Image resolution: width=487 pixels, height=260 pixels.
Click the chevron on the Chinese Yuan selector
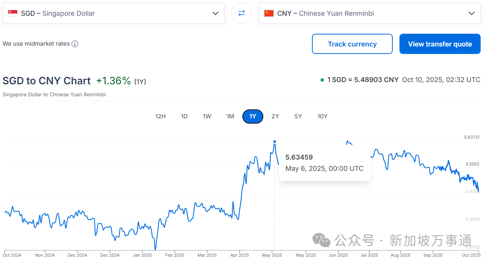(x=471, y=13)
